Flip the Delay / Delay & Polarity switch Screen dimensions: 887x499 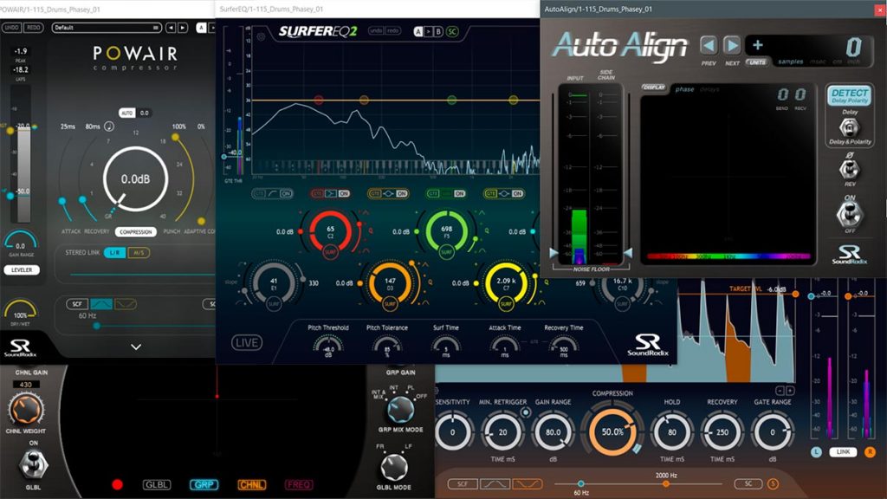click(849, 128)
